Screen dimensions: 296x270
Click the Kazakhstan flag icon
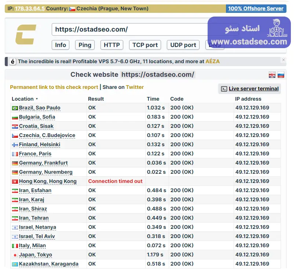pyautogui.click(x=15, y=264)
